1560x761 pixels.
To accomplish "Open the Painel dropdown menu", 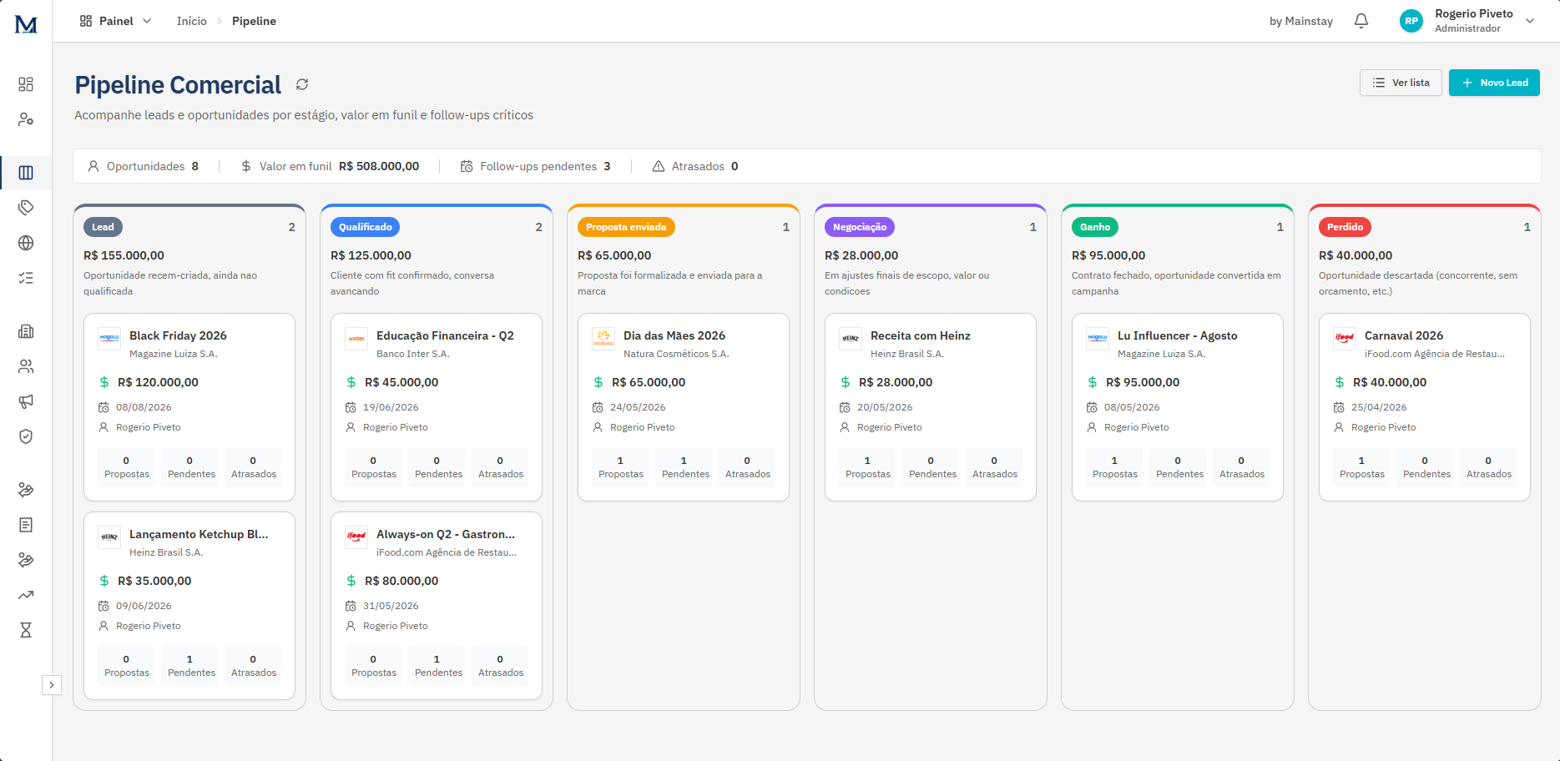I will [x=115, y=21].
